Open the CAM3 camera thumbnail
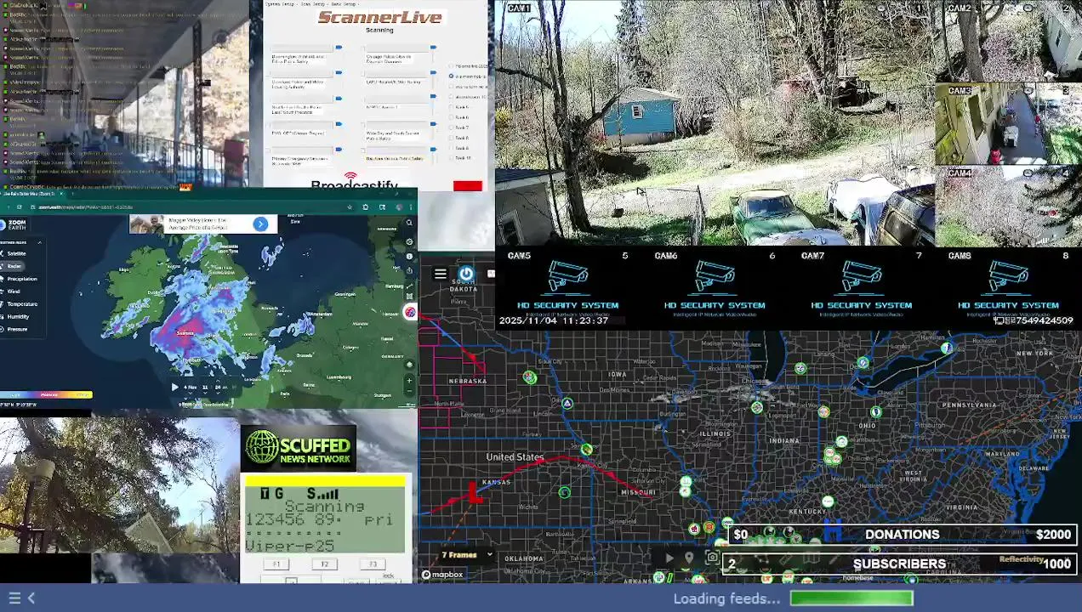 (1008, 124)
